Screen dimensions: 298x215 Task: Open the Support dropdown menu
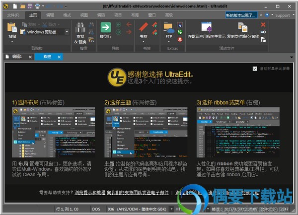coord(284,15)
